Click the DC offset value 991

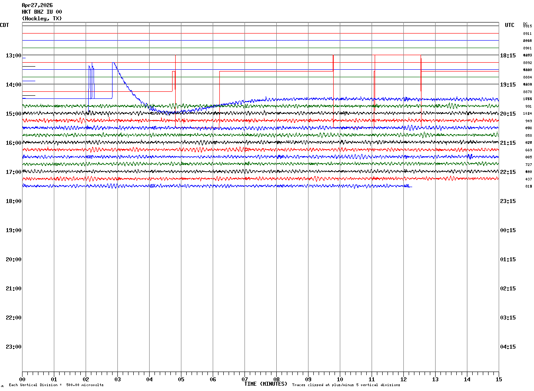click(528, 106)
